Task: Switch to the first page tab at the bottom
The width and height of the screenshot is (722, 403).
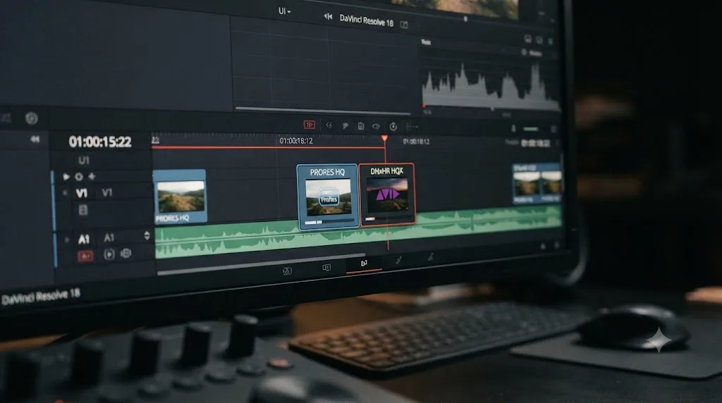Action: [x=287, y=271]
